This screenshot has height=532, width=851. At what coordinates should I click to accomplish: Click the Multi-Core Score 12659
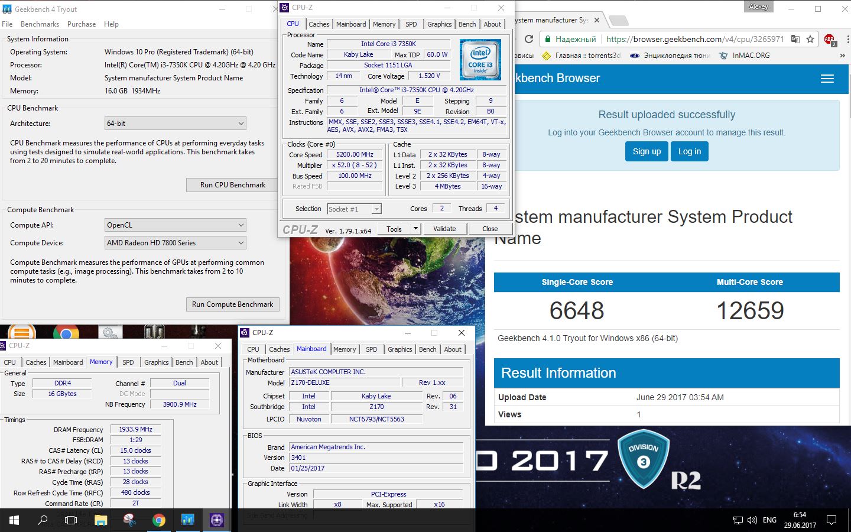pyautogui.click(x=750, y=310)
